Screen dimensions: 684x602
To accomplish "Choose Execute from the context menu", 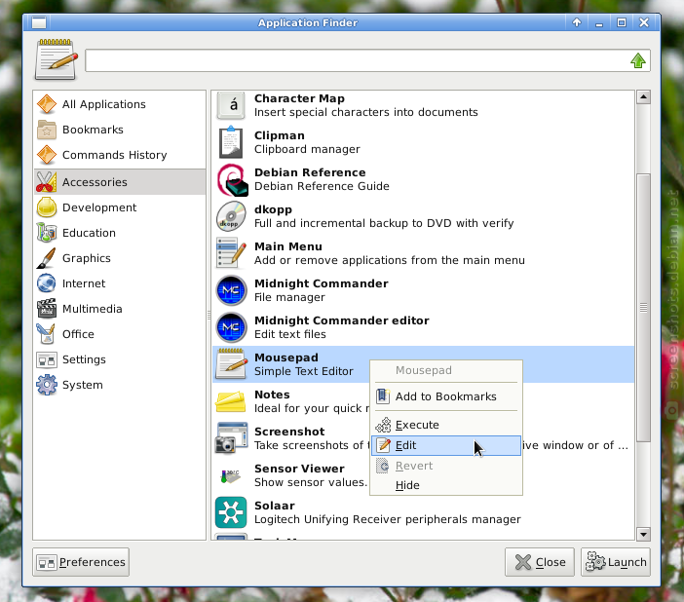I will tap(446, 425).
